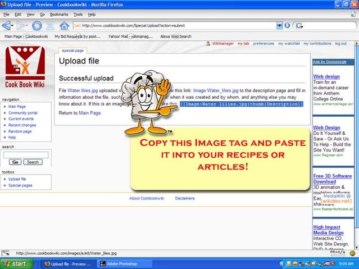
Task: Open the 'my watchlist' link
Action: [x=289, y=43]
